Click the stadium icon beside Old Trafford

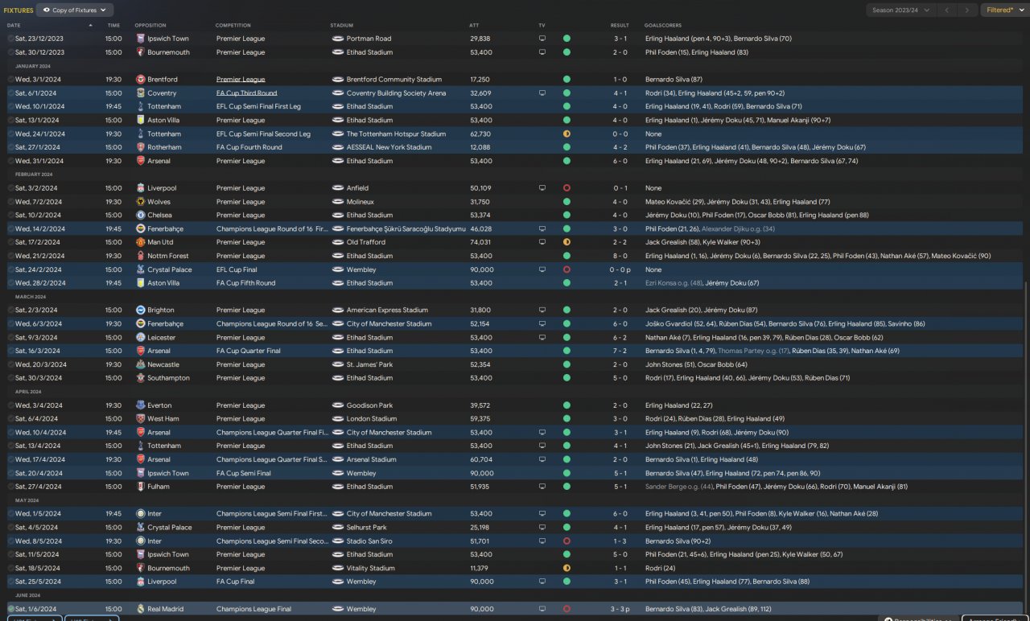(x=337, y=242)
